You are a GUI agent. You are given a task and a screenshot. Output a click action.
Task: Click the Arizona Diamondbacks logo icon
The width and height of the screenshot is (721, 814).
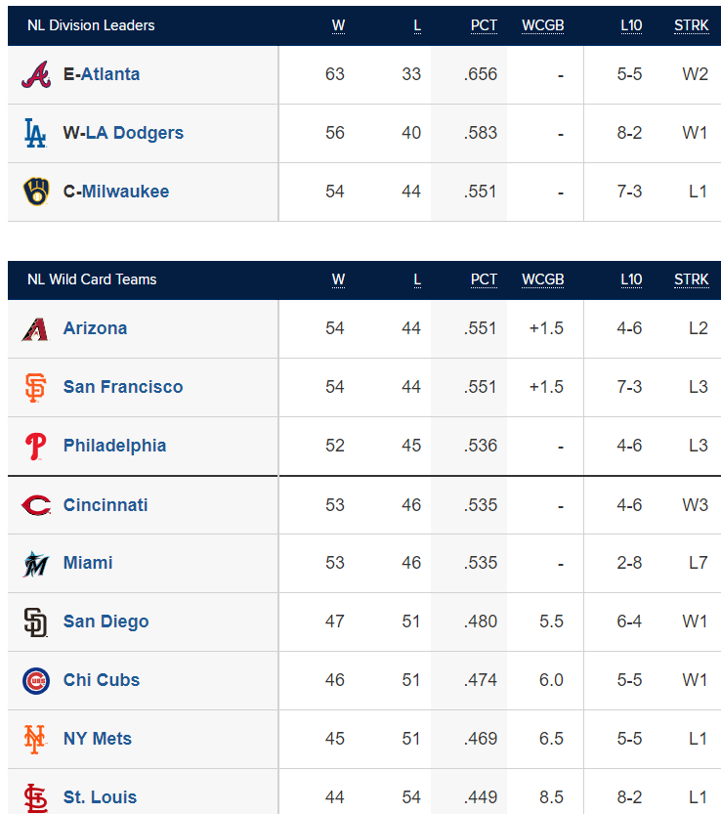[x=35, y=329]
